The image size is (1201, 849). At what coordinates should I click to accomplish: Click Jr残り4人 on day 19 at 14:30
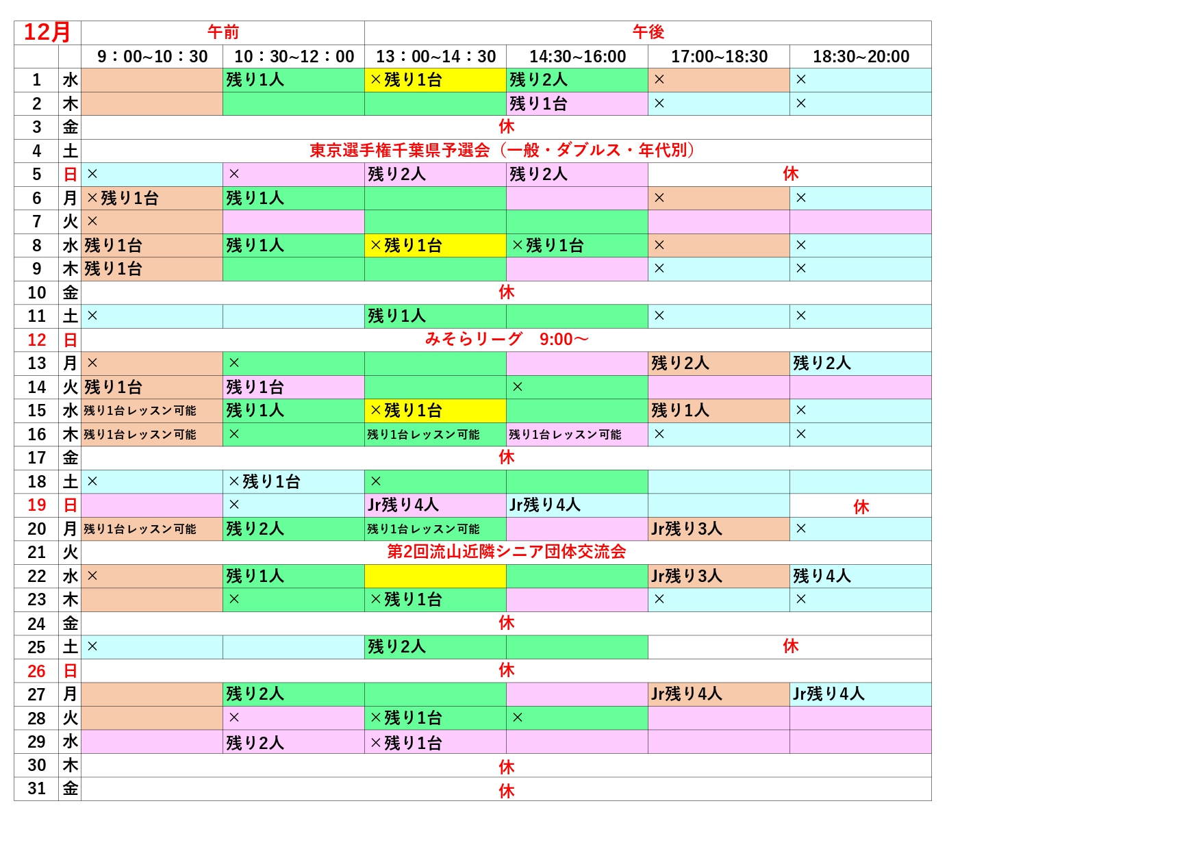[545, 505]
